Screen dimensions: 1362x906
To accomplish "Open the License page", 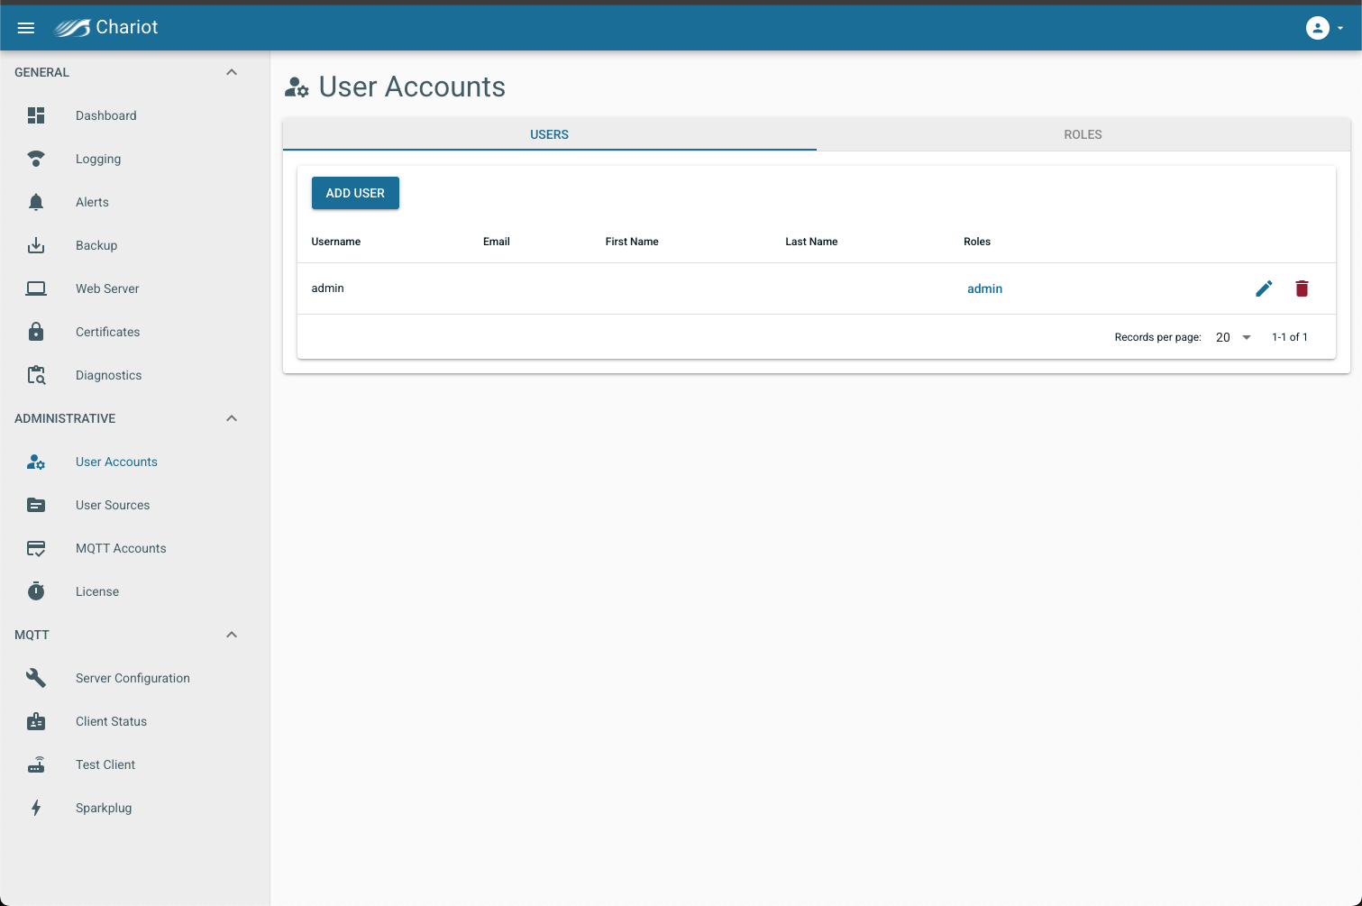I will click(x=97, y=591).
